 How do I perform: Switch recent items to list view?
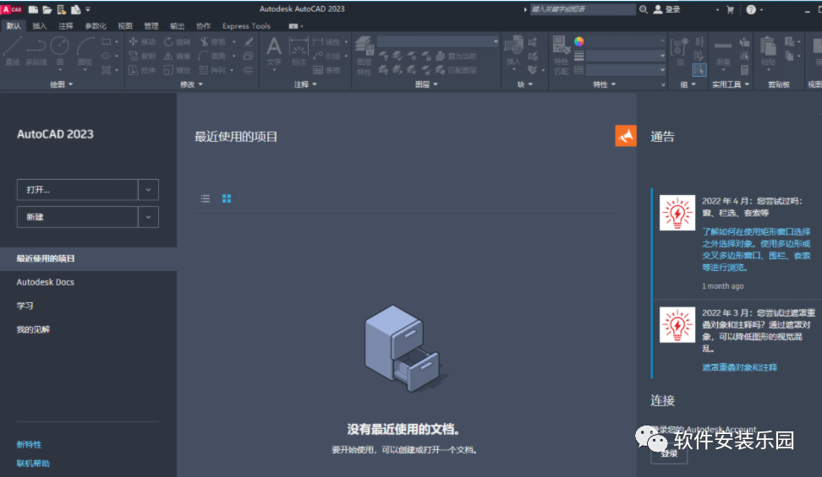[205, 198]
